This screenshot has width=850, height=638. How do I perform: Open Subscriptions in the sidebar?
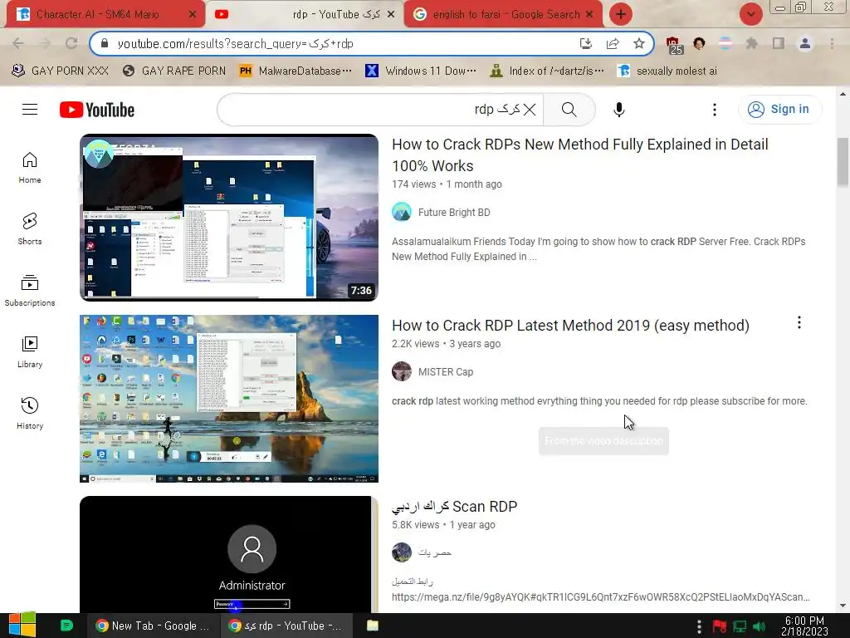pyautogui.click(x=30, y=290)
